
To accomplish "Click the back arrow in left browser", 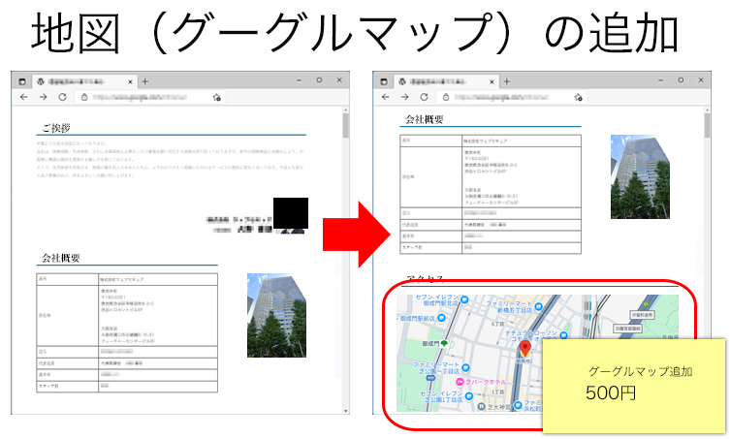I will 23,98.
